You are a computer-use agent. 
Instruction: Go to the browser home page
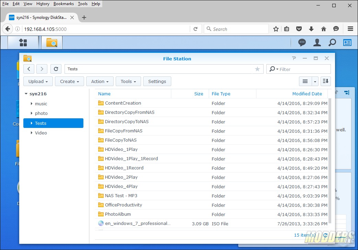(x=324, y=29)
